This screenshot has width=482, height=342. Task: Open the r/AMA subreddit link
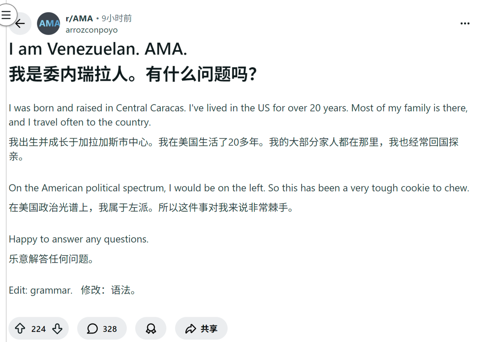79,18
